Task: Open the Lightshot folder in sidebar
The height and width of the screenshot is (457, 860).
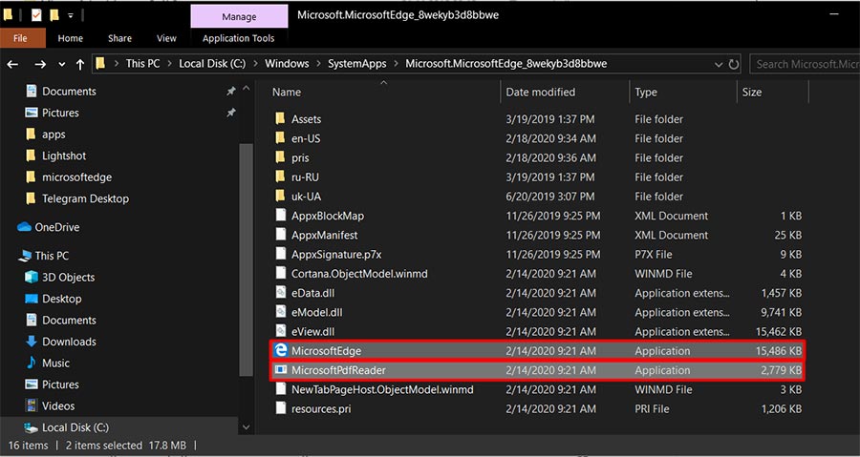Action: tap(64, 156)
